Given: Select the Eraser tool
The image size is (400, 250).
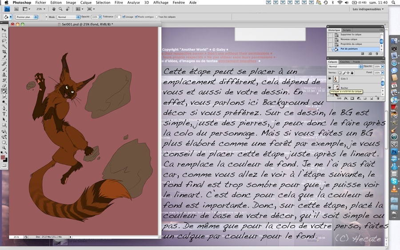Looking at the screenshot, I should pyautogui.click(x=4, y=86).
